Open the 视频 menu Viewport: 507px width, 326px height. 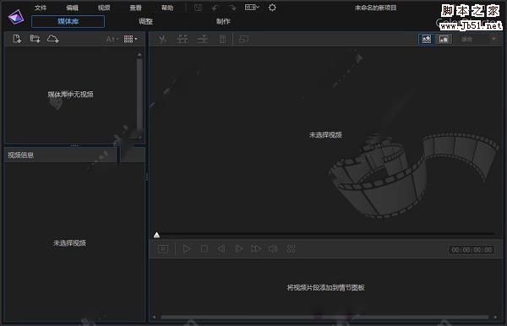click(x=104, y=8)
